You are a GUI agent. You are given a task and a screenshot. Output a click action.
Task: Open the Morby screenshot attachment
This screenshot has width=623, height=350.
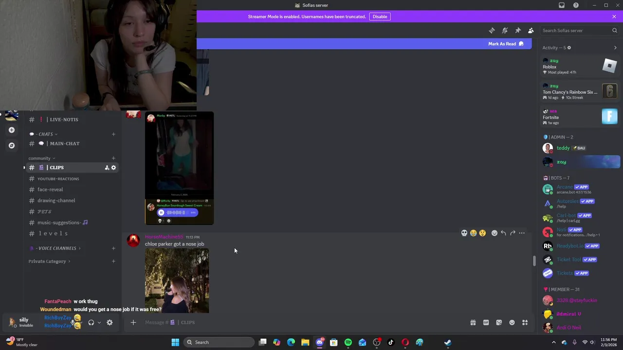coord(179,168)
